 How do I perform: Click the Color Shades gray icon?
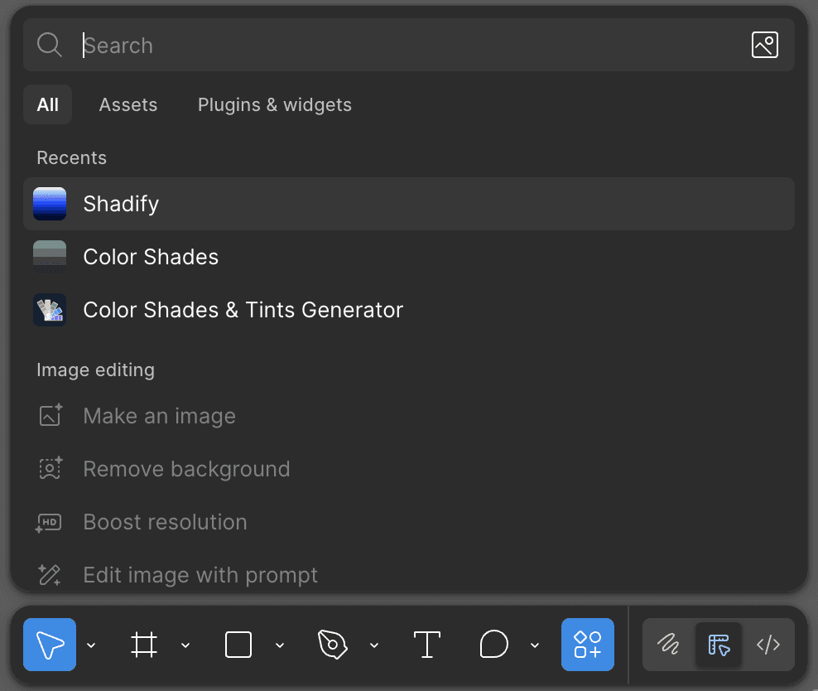point(50,258)
